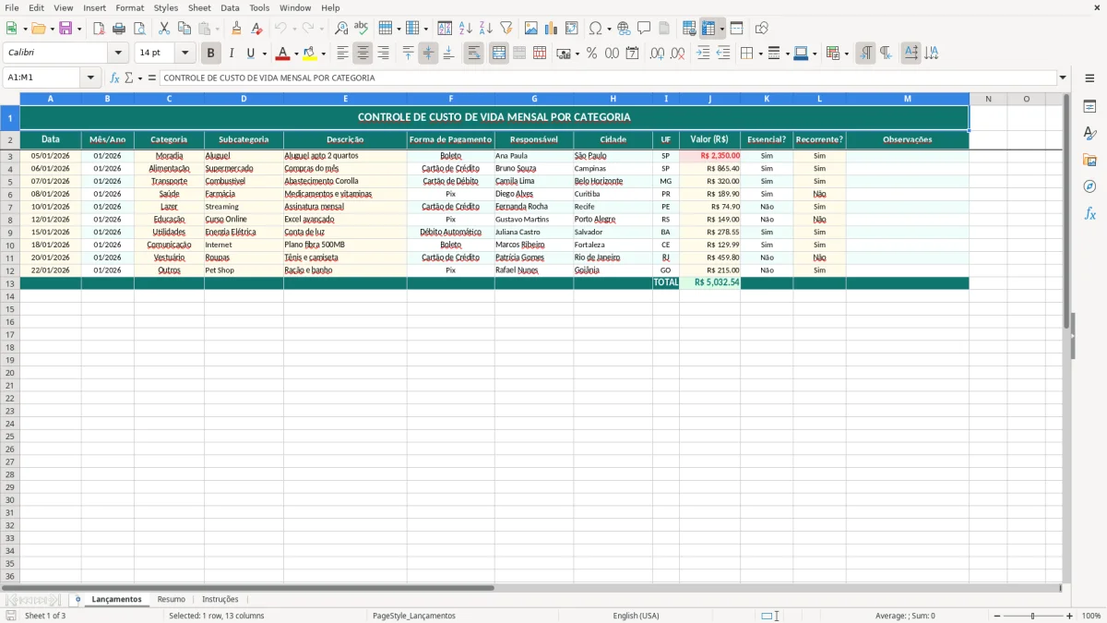Open the Data menu
This screenshot has width=1107, height=623.
230,7
